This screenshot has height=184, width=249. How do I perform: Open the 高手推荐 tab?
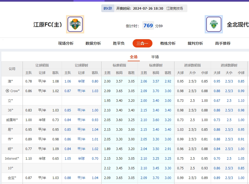(222, 43)
